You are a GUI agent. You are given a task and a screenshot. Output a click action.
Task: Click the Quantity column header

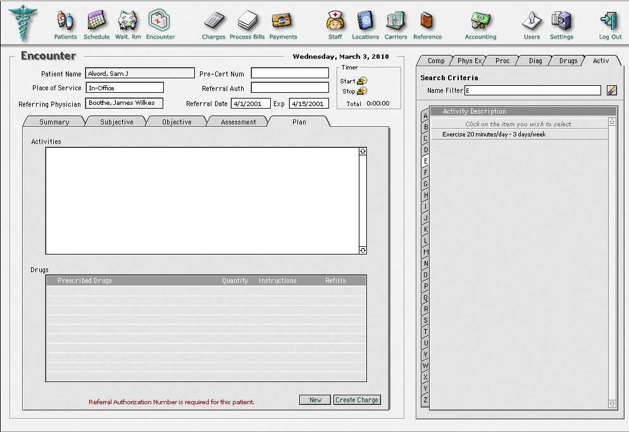[x=235, y=280]
